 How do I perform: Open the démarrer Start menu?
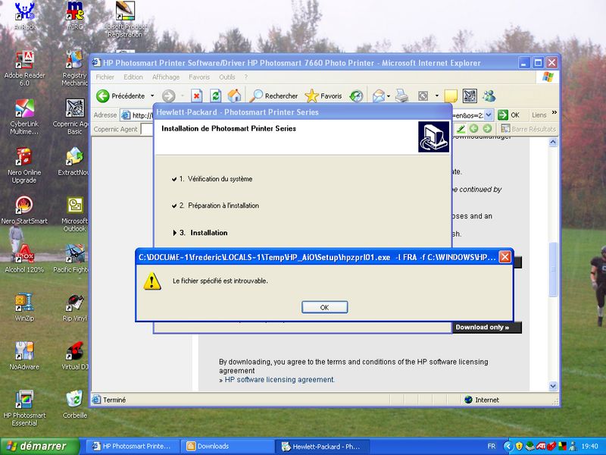click(39, 446)
